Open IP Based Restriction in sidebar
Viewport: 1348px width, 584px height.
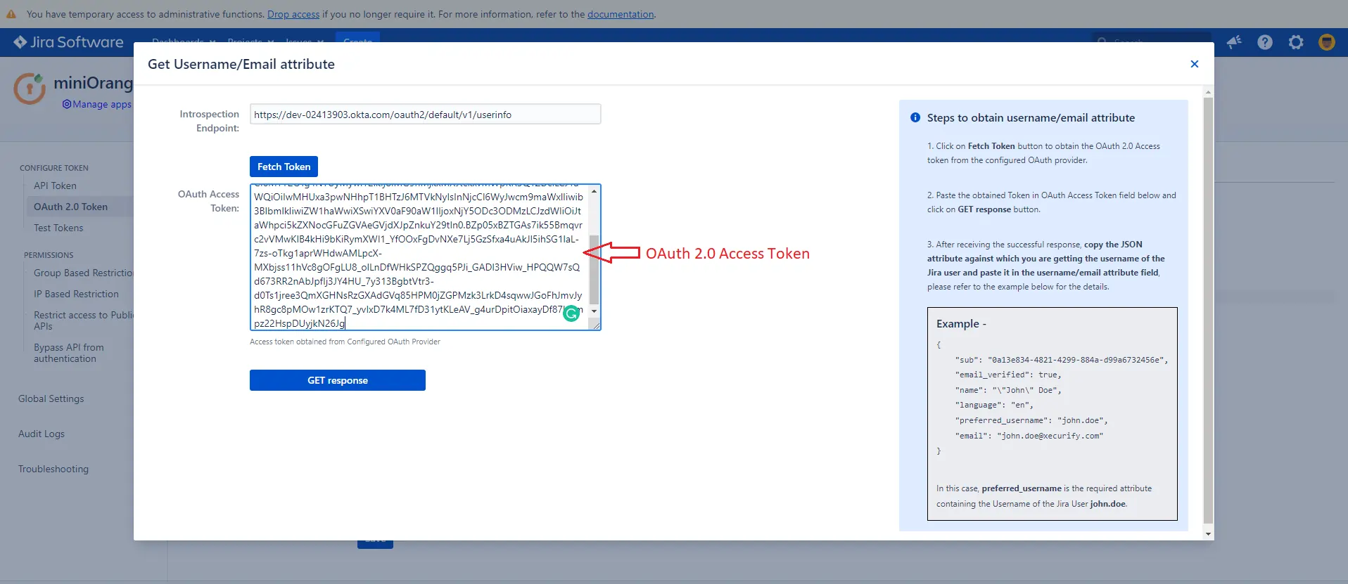(x=76, y=294)
